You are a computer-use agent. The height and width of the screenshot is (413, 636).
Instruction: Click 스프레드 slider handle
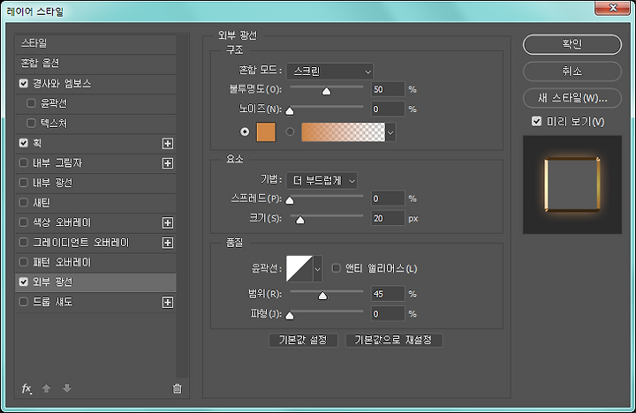point(290,200)
